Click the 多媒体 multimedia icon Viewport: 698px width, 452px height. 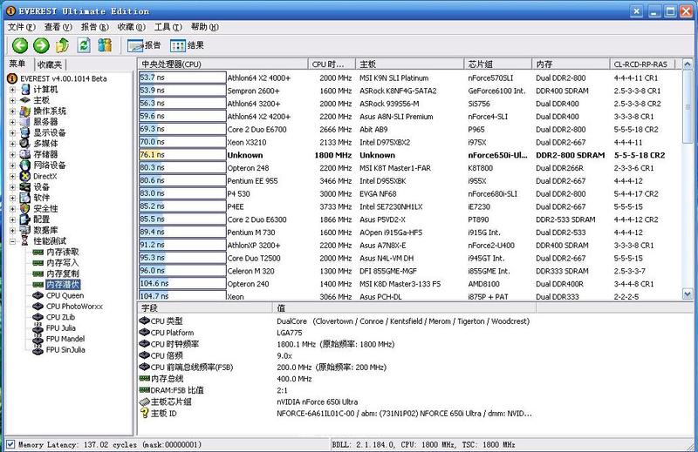pyautogui.click(x=25, y=144)
